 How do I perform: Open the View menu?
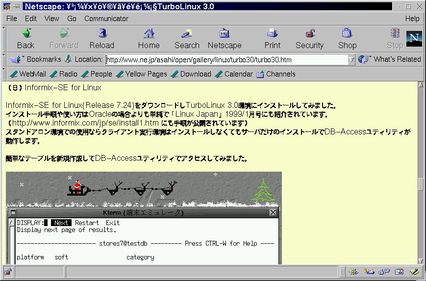(x=51, y=19)
